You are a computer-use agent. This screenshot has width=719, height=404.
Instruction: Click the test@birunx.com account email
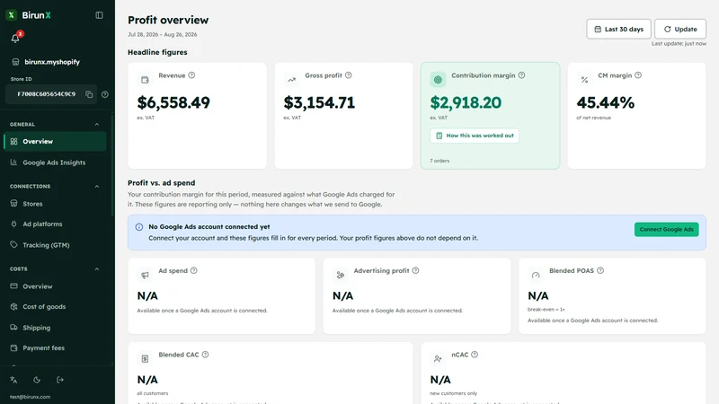click(x=31, y=397)
